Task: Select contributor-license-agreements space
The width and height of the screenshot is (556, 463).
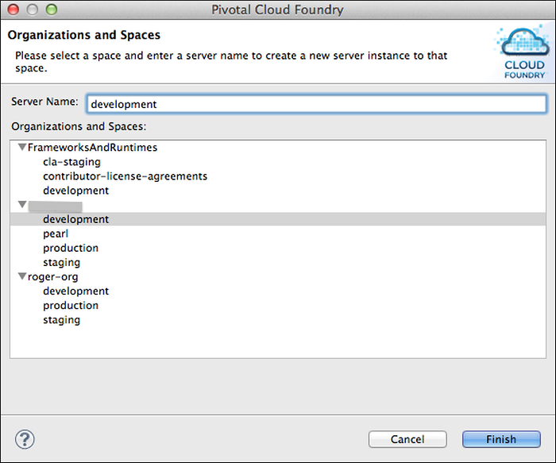Action: [125, 176]
